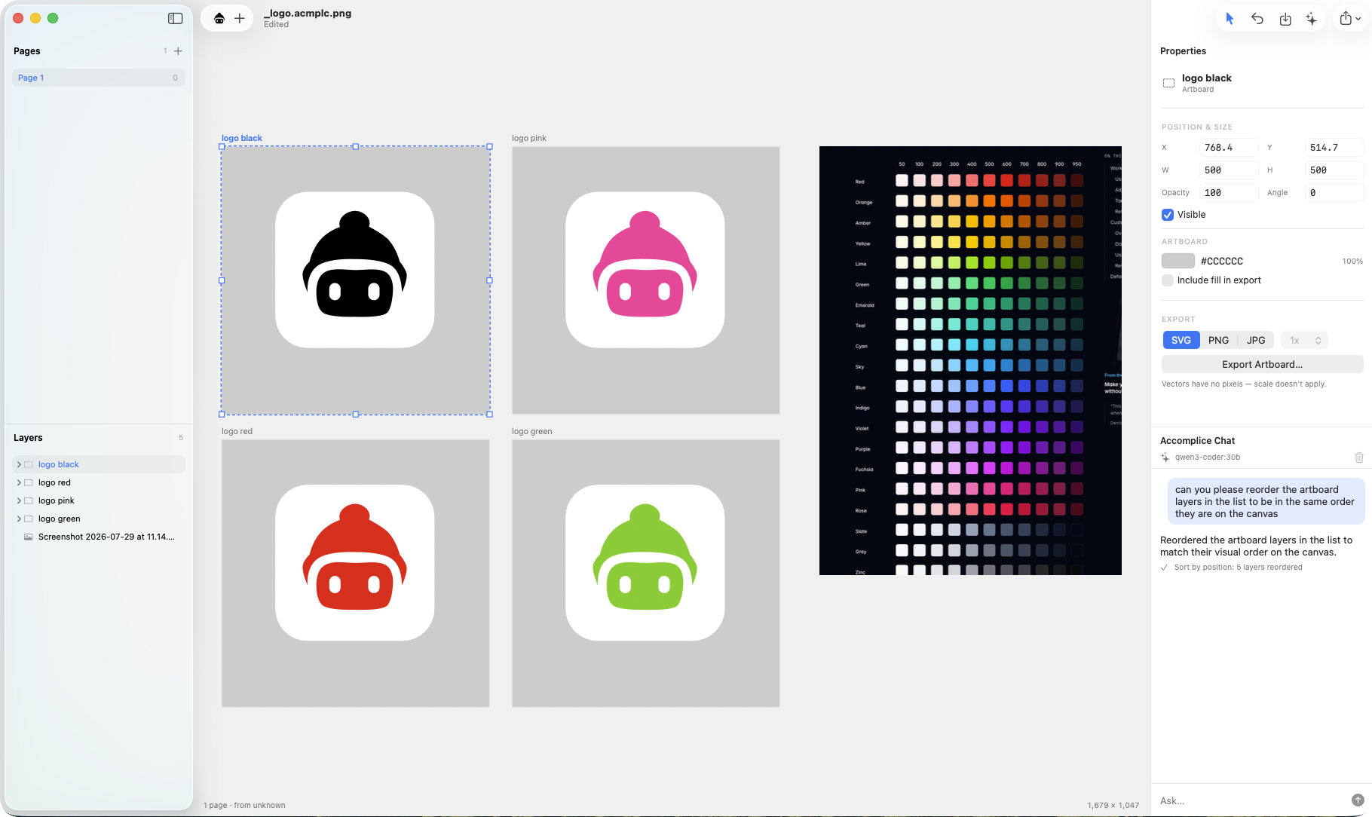
Task: Expand the logo red layer
Action: tap(19, 482)
